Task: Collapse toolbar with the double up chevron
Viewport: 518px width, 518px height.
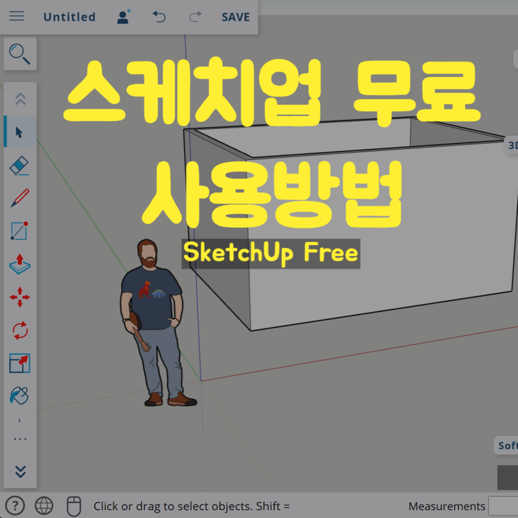Action: tap(21, 98)
